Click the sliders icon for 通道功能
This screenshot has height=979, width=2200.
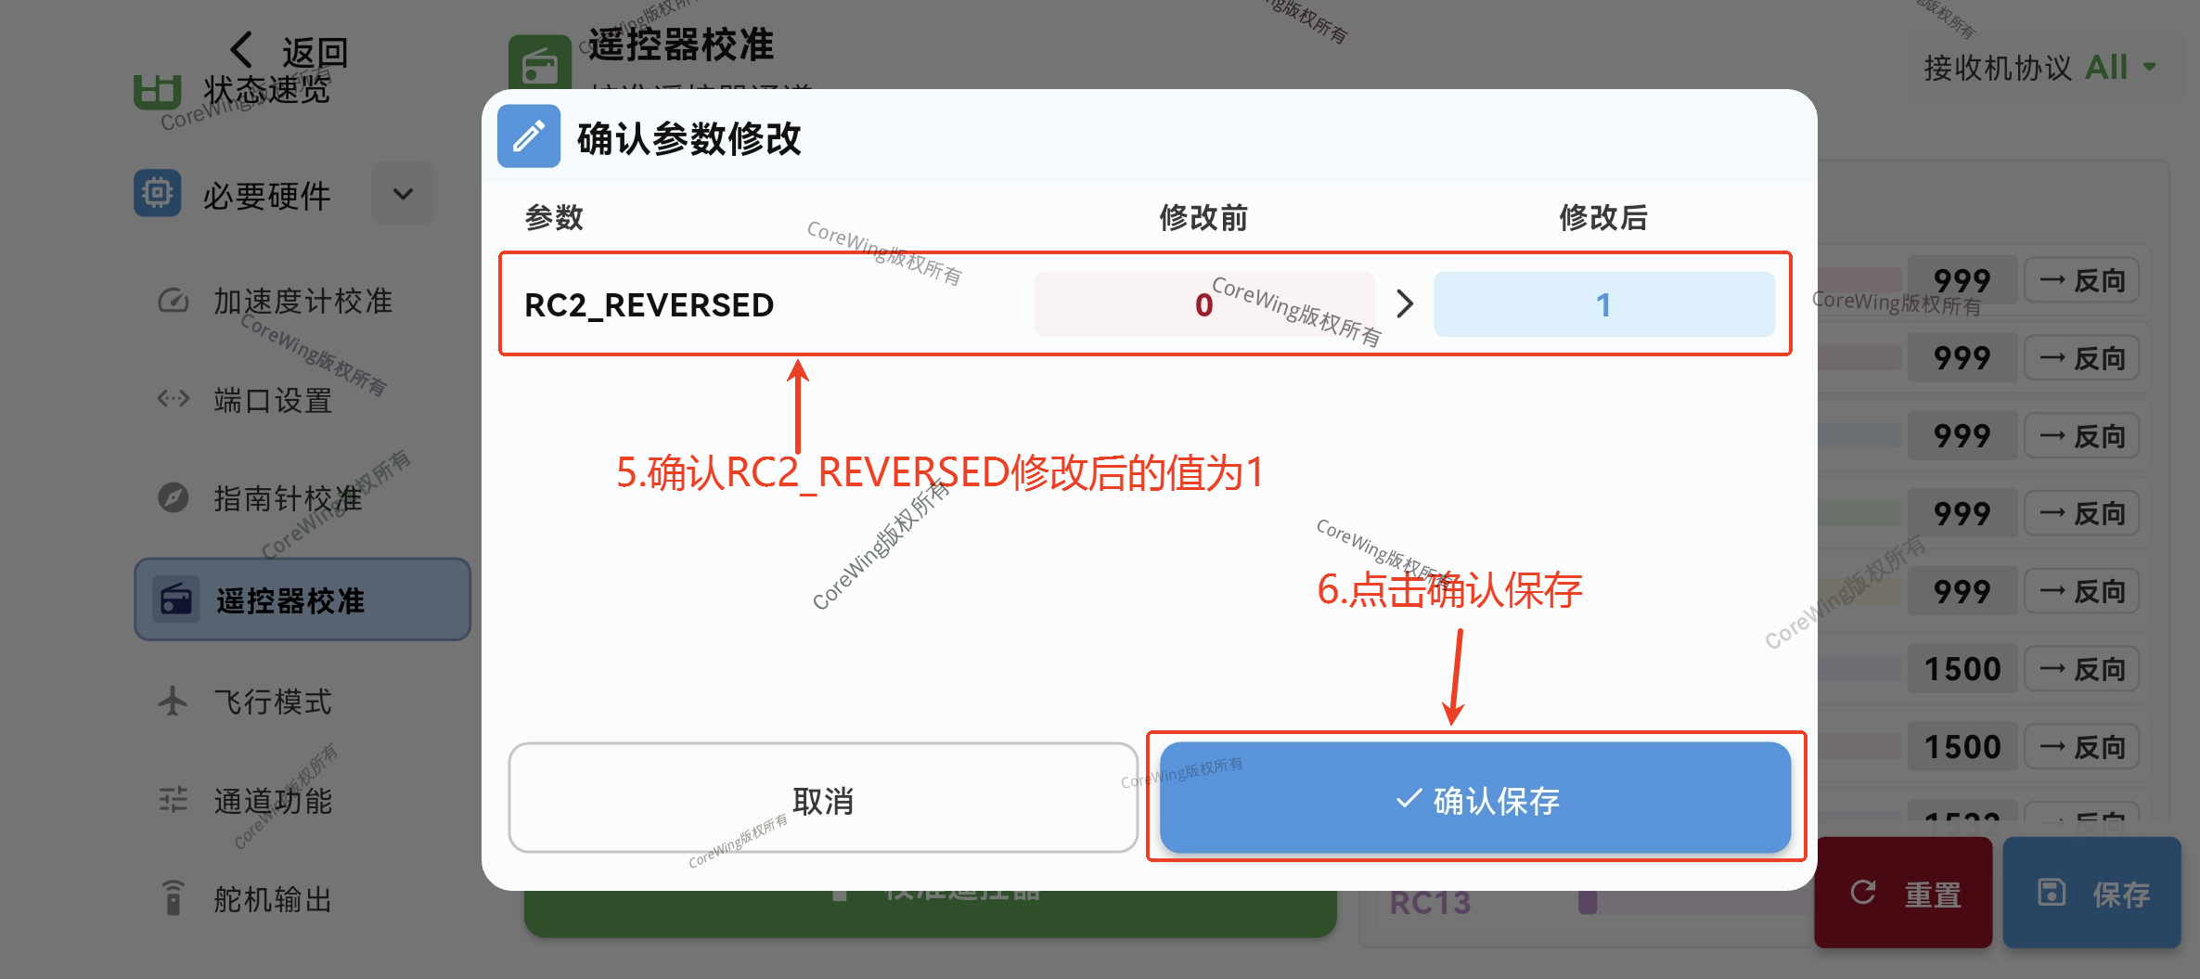[174, 800]
